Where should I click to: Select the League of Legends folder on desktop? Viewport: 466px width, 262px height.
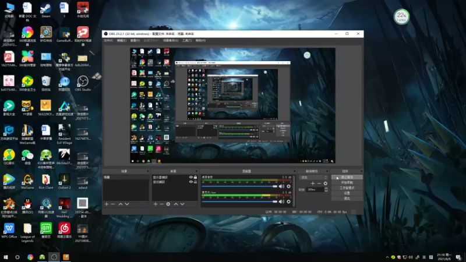pyautogui.click(x=27, y=232)
